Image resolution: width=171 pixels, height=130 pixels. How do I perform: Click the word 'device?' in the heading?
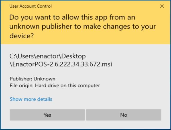22,37
